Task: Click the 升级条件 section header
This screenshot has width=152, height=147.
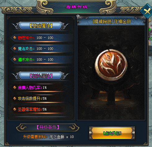Action: coord(48,127)
